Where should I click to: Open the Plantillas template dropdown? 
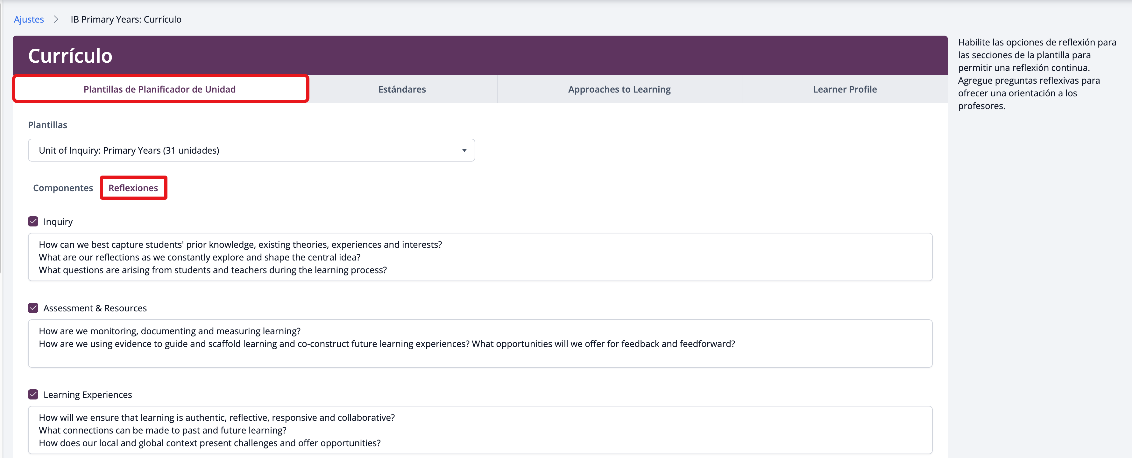pyautogui.click(x=251, y=150)
